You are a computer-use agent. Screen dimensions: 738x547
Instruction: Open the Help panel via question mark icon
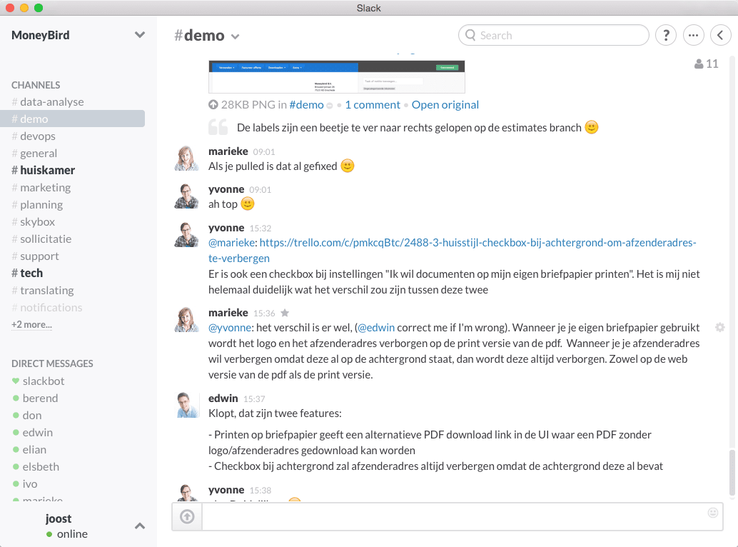coord(666,35)
